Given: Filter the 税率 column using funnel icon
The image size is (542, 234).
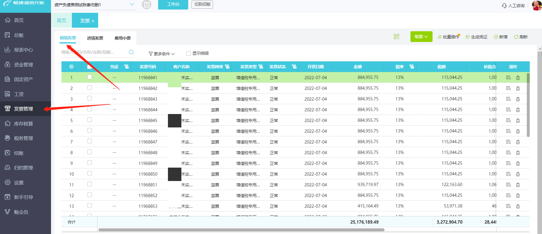Looking at the screenshot, I should coord(412,67).
